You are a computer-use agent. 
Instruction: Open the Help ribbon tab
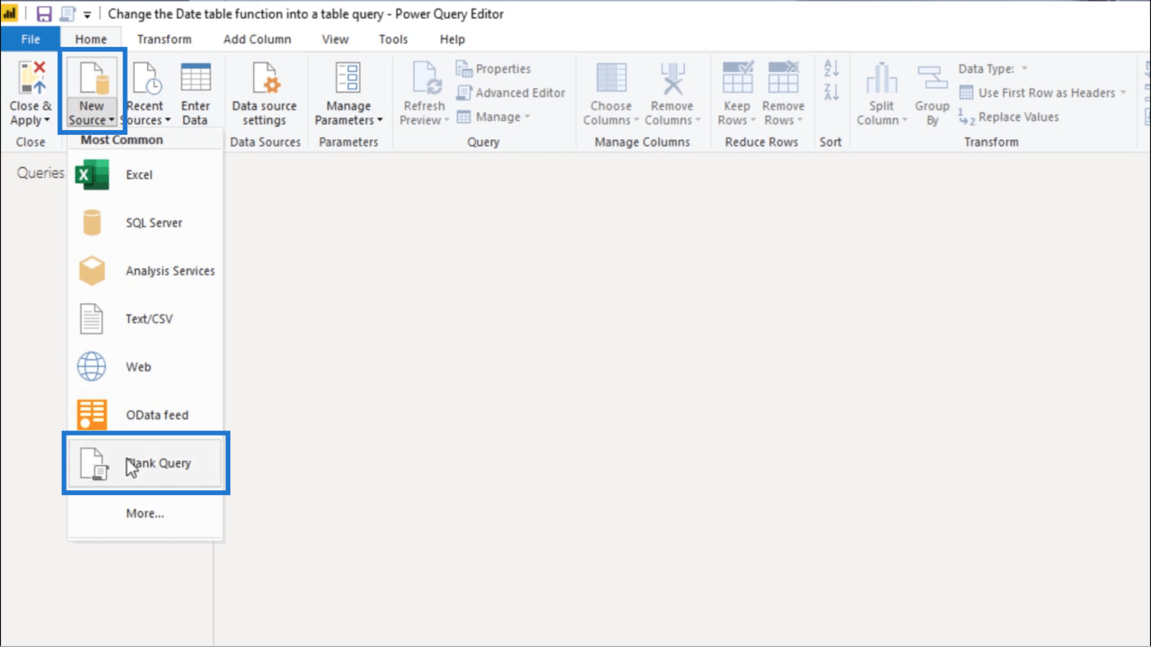point(452,39)
